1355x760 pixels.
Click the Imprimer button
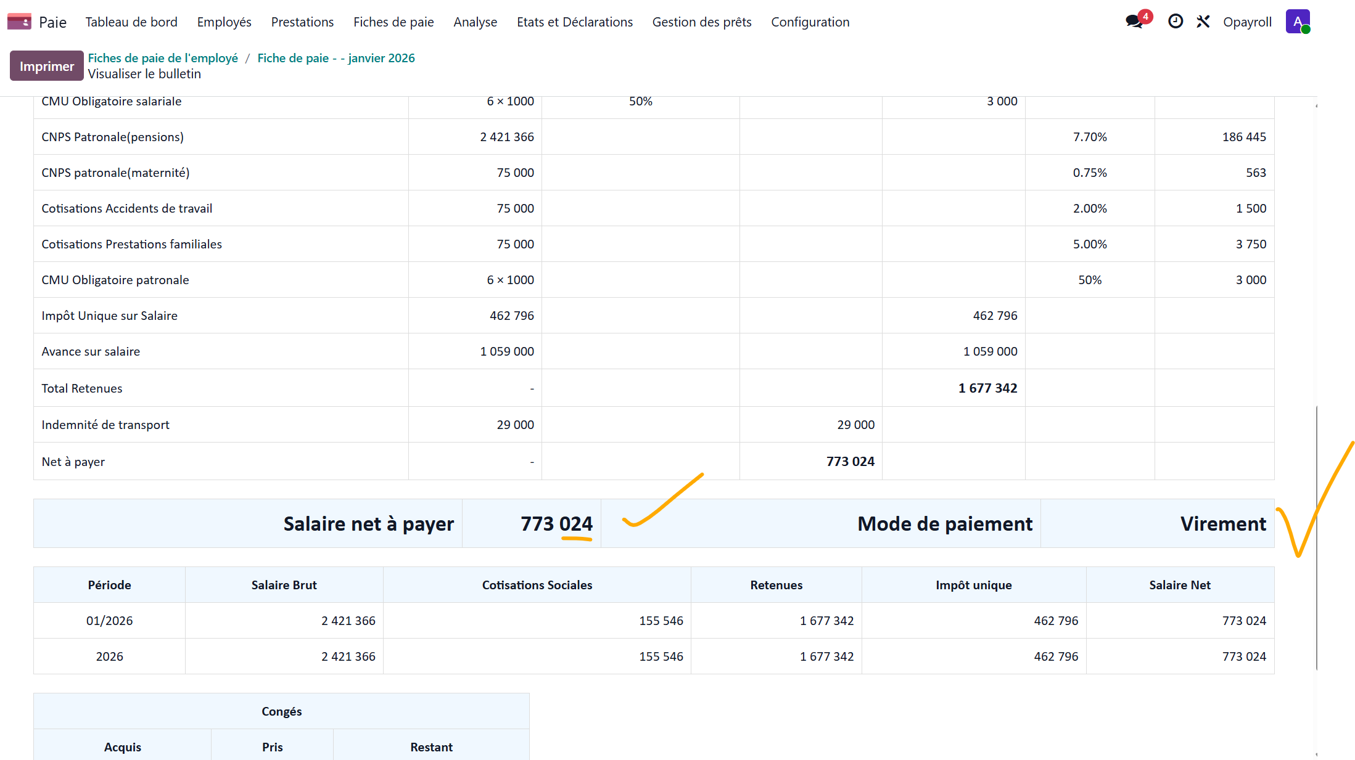click(x=47, y=66)
